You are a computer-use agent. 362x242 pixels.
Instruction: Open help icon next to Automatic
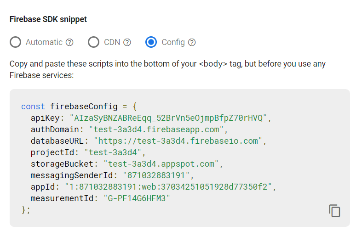(x=69, y=42)
